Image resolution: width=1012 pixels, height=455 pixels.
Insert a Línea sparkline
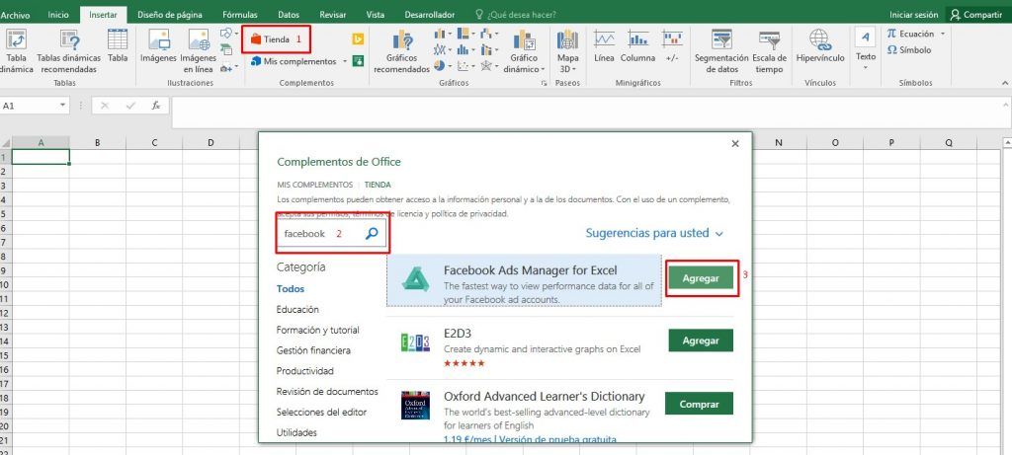point(604,46)
